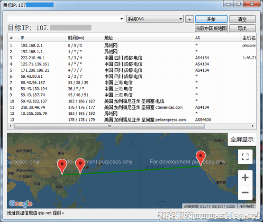Click the 清空 button
The height and width of the screenshot is (222, 263).
point(242,19)
